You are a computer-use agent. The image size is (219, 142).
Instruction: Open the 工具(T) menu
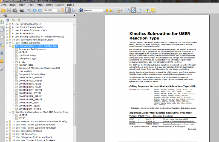(x=31, y=5)
